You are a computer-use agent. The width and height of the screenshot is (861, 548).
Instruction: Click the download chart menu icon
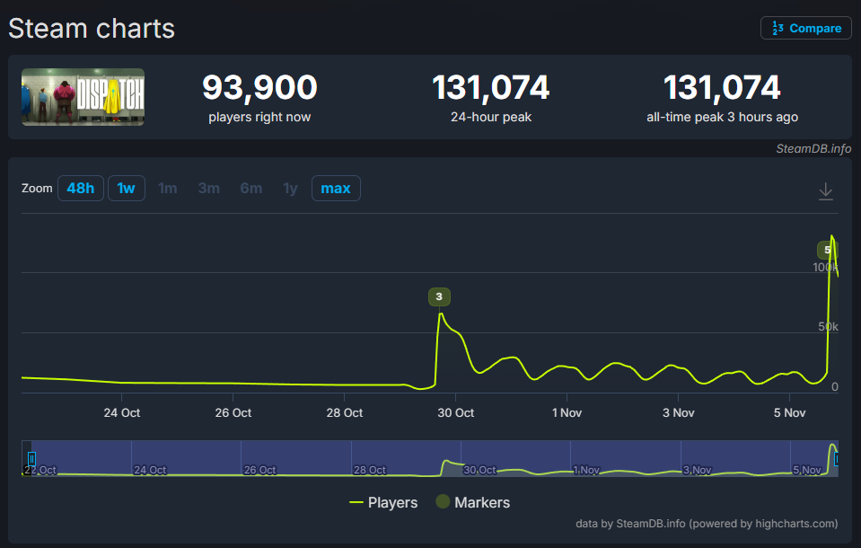826,191
